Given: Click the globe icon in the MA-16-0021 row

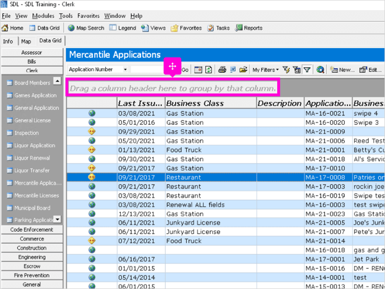Looking at the screenshot, I should point(92,113).
